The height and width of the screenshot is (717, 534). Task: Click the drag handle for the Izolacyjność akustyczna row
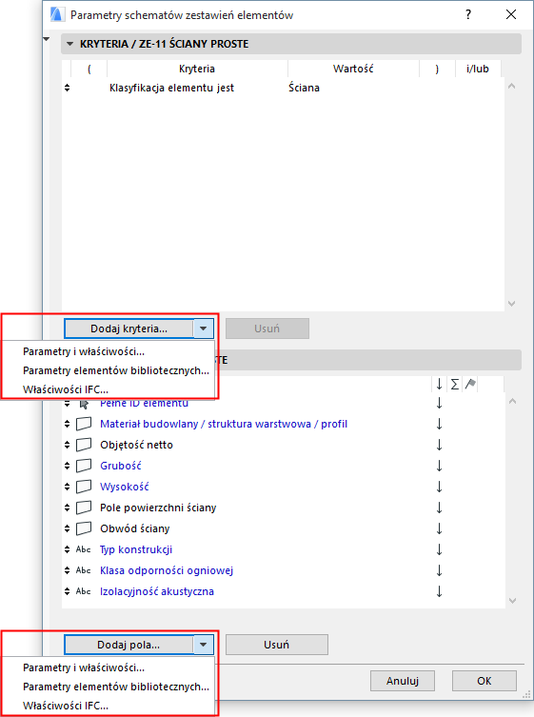[x=68, y=591]
